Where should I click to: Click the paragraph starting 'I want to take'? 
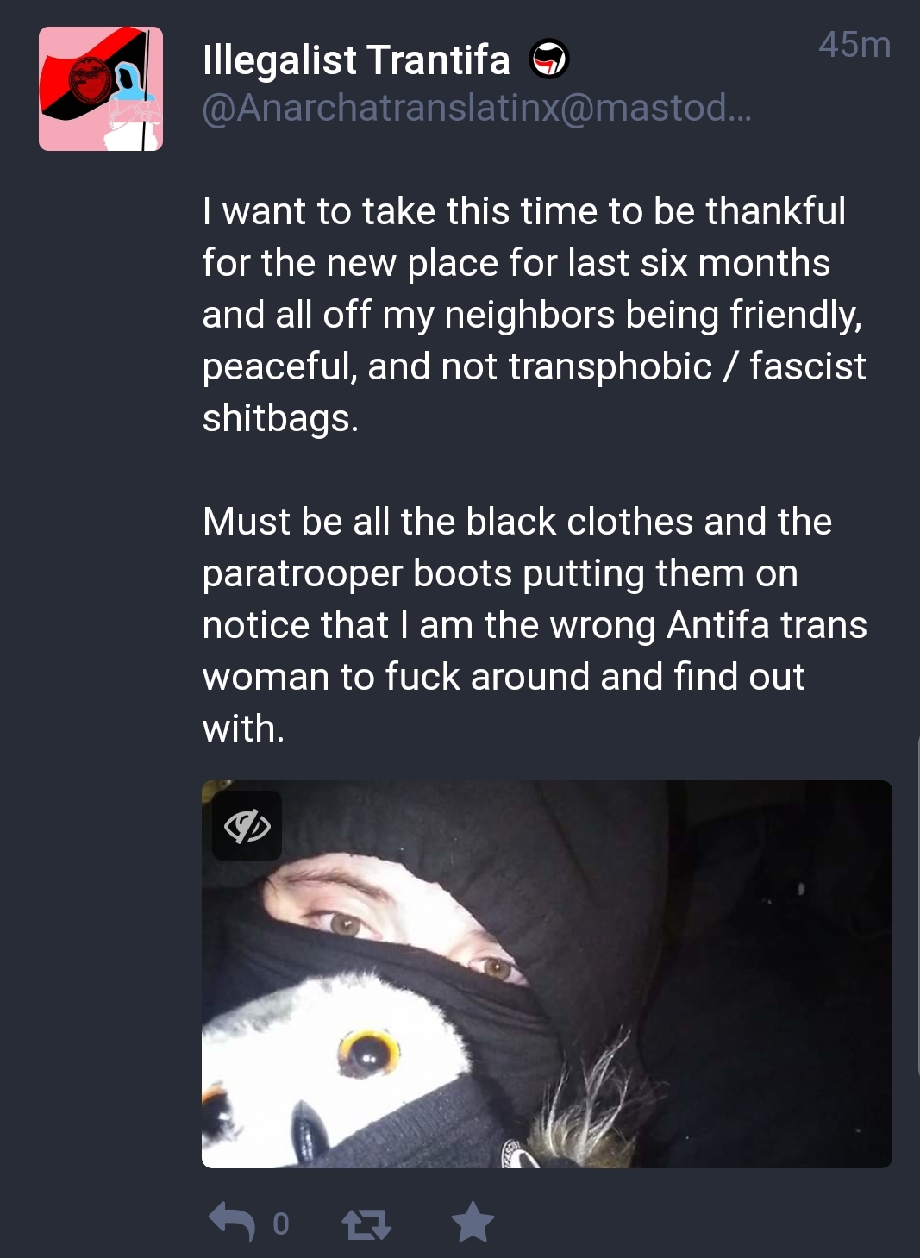coord(534,315)
